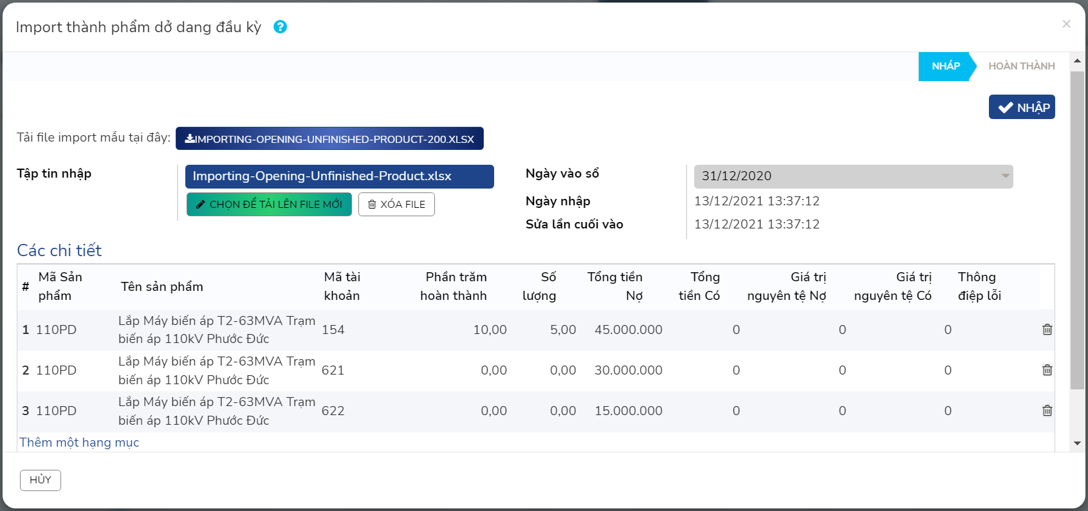
Task: Close the import dialog with X
Action: coord(1066,24)
